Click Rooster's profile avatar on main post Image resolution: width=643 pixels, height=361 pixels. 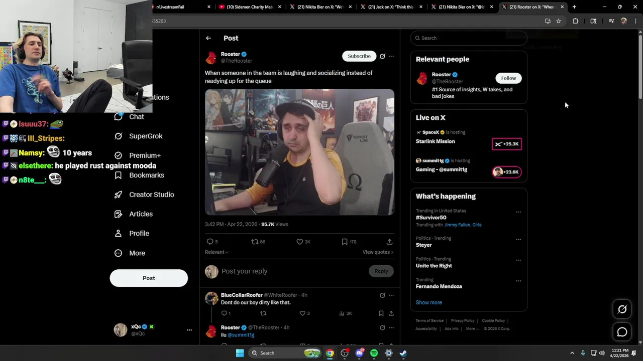point(211,58)
